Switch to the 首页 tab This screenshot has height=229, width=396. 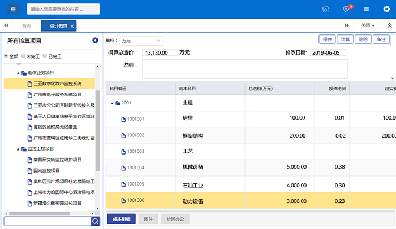27,26
